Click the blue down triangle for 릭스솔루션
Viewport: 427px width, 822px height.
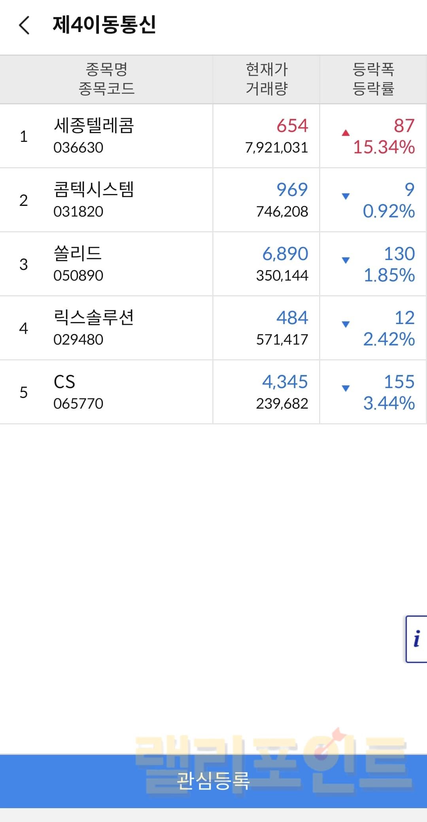tap(346, 324)
